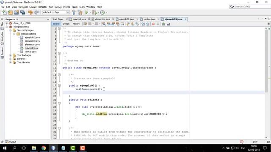The height and width of the screenshot is (152, 271).
Task: Click the Find Selection magnifier icon in editor toolbar
Action: (104, 24)
